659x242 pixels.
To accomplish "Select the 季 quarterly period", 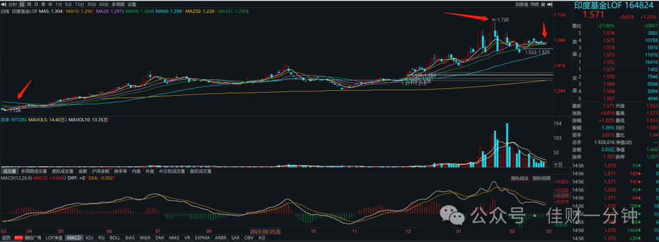I will 43,4.
